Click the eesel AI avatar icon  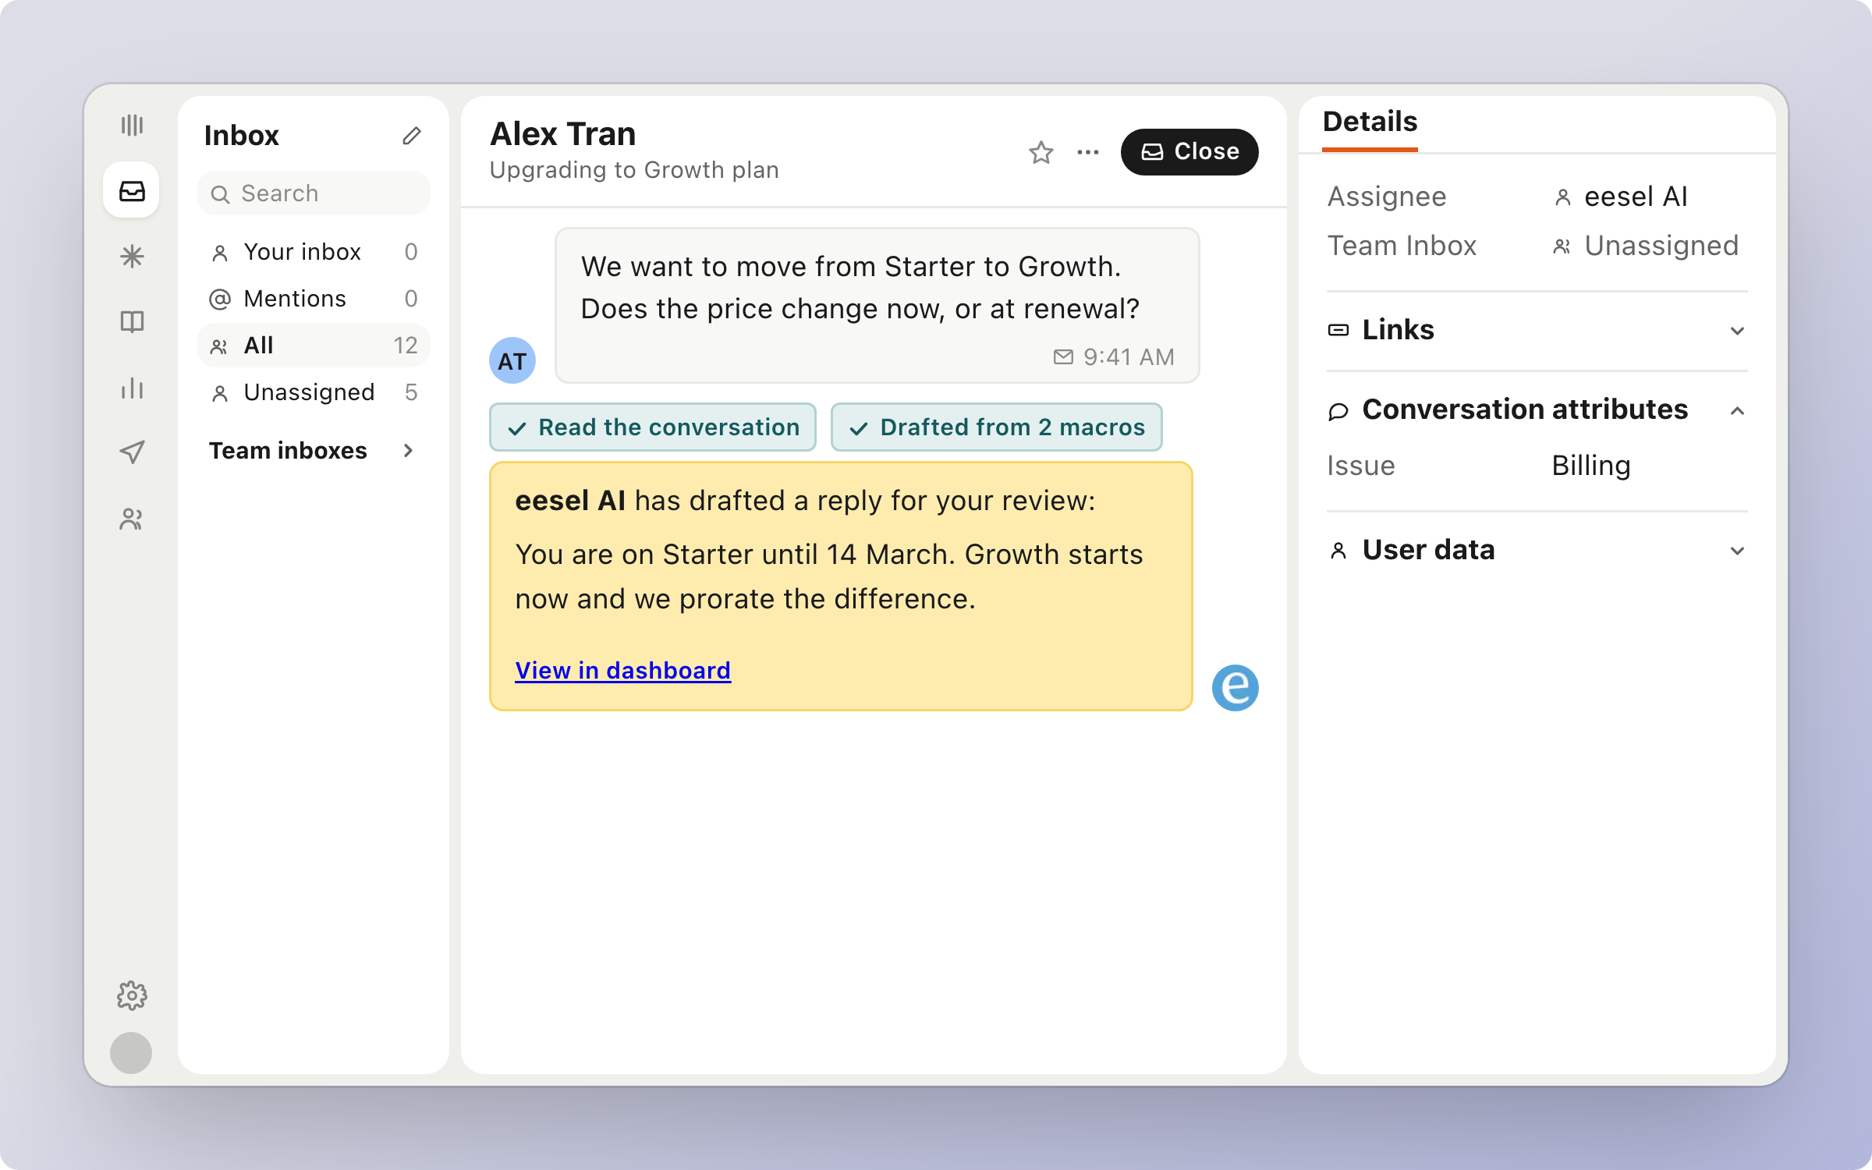click(1235, 687)
